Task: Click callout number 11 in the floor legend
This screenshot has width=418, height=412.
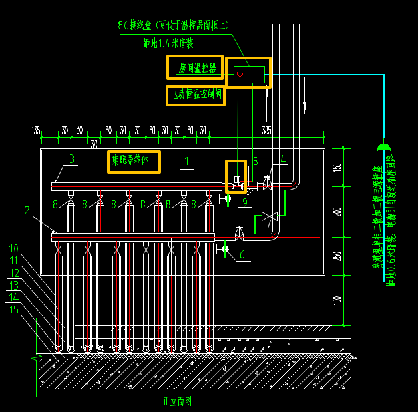Action: 13,261
